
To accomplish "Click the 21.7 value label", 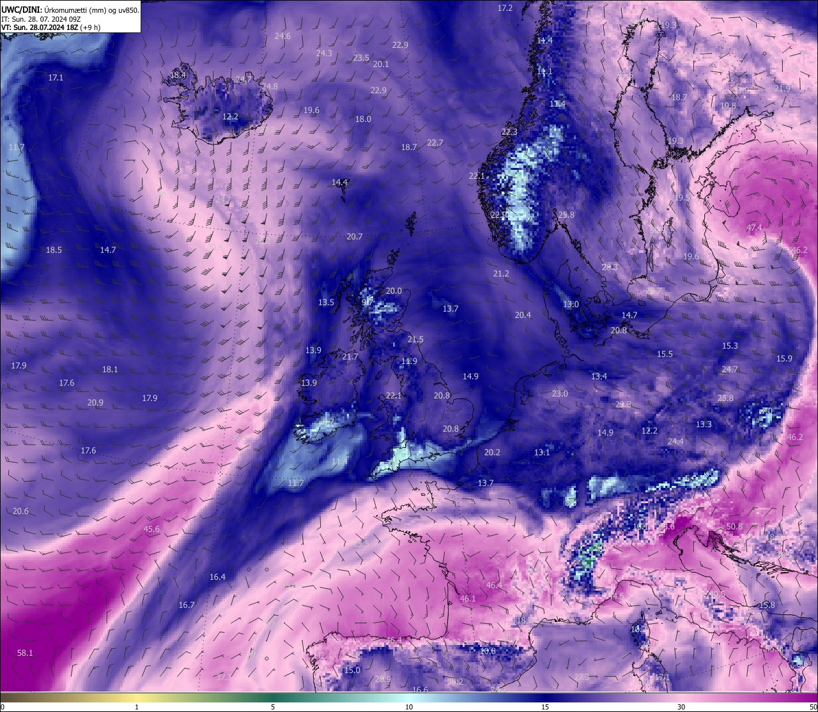I will 350,356.
